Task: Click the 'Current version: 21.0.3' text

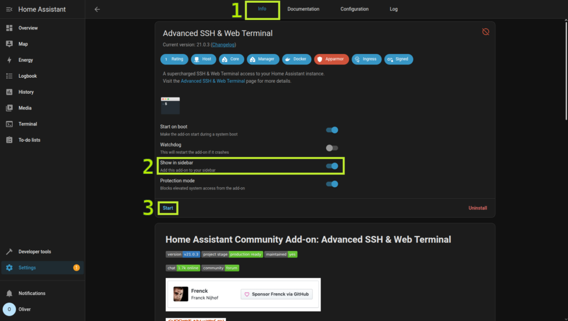Action: pyautogui.click(x=186, y=44)
